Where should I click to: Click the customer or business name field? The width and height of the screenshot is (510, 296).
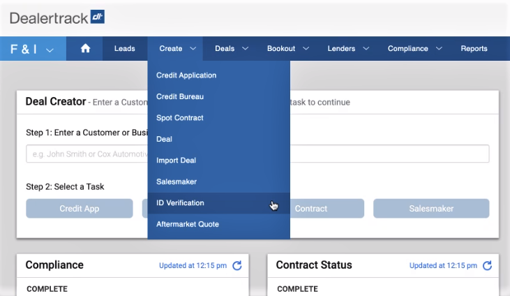click(x=257, y=154)
